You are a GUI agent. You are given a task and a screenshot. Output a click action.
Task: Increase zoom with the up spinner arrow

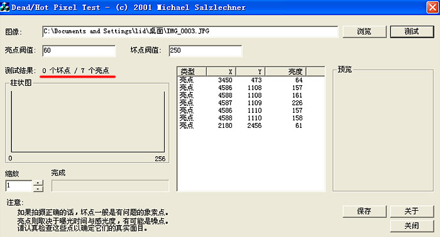click(38, 182)
